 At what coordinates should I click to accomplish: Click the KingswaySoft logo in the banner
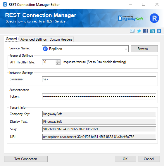(x=130, y=18)
